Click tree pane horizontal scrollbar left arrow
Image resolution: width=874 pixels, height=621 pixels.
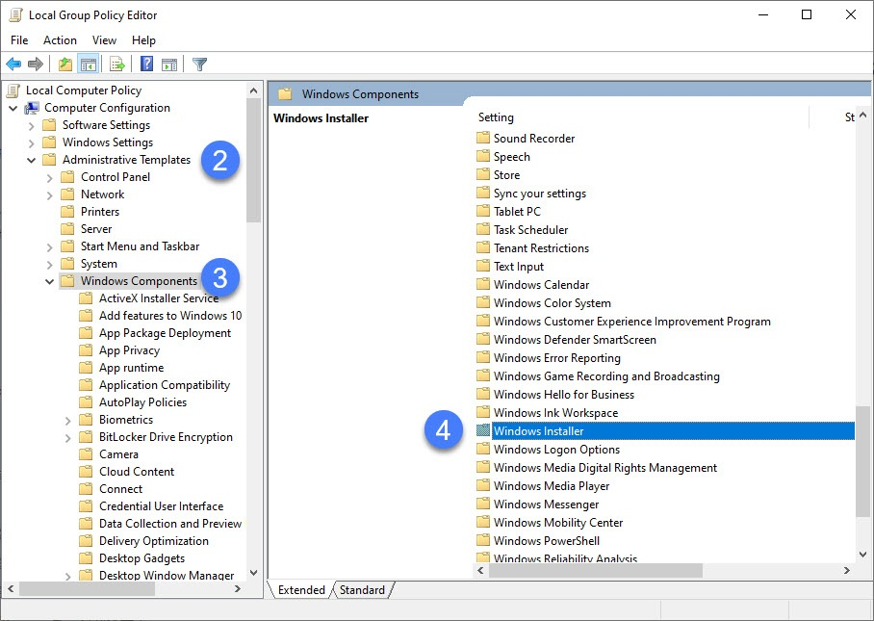pos(11,588)
